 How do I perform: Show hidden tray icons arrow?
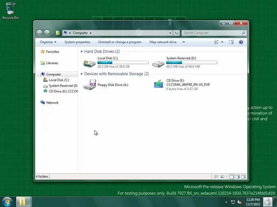(226, 202)
